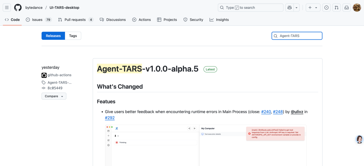This screenshot has height=166, width=364.
Task: Select the Tags button
Action: tap(73, 36)
